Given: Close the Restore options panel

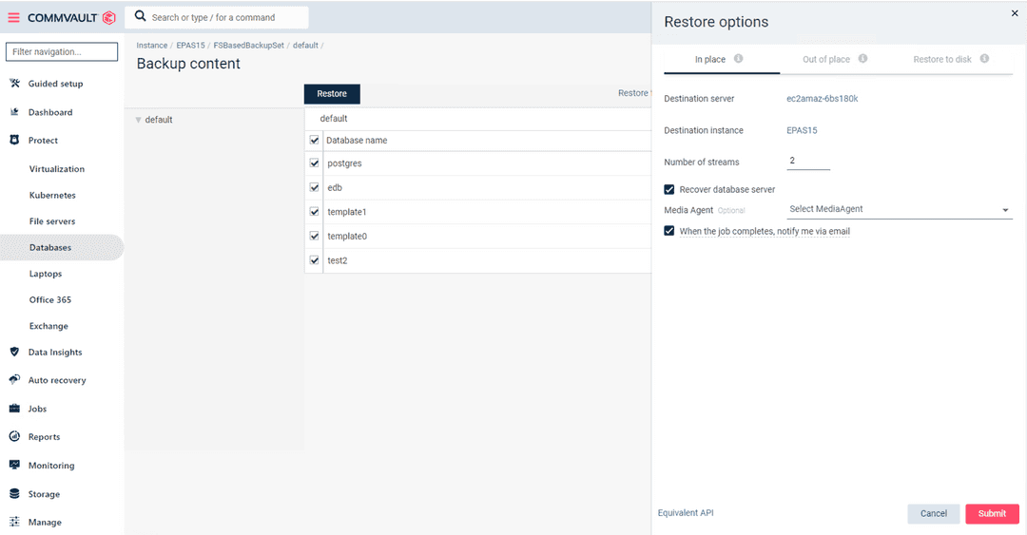Looking at the screenshot, I should (x=1013, y=13).
